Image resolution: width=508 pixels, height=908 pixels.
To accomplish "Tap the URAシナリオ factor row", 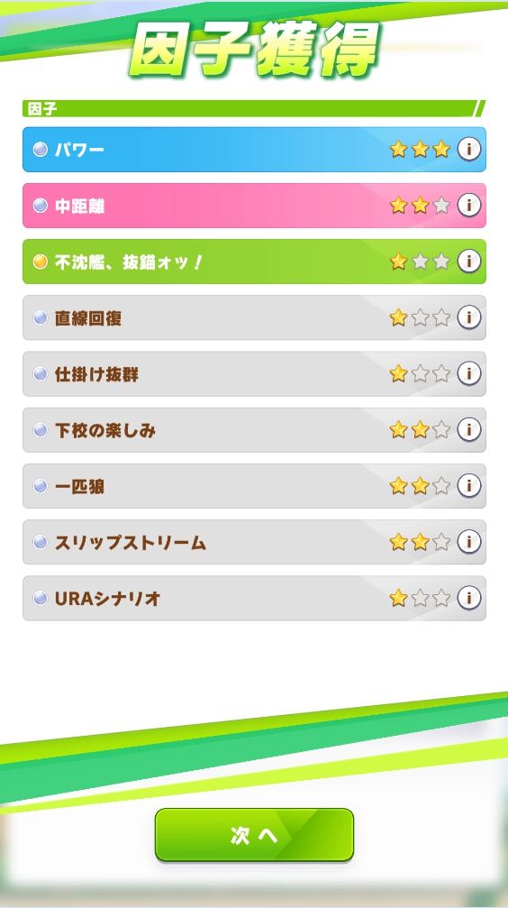I will [x=254, y=598].
